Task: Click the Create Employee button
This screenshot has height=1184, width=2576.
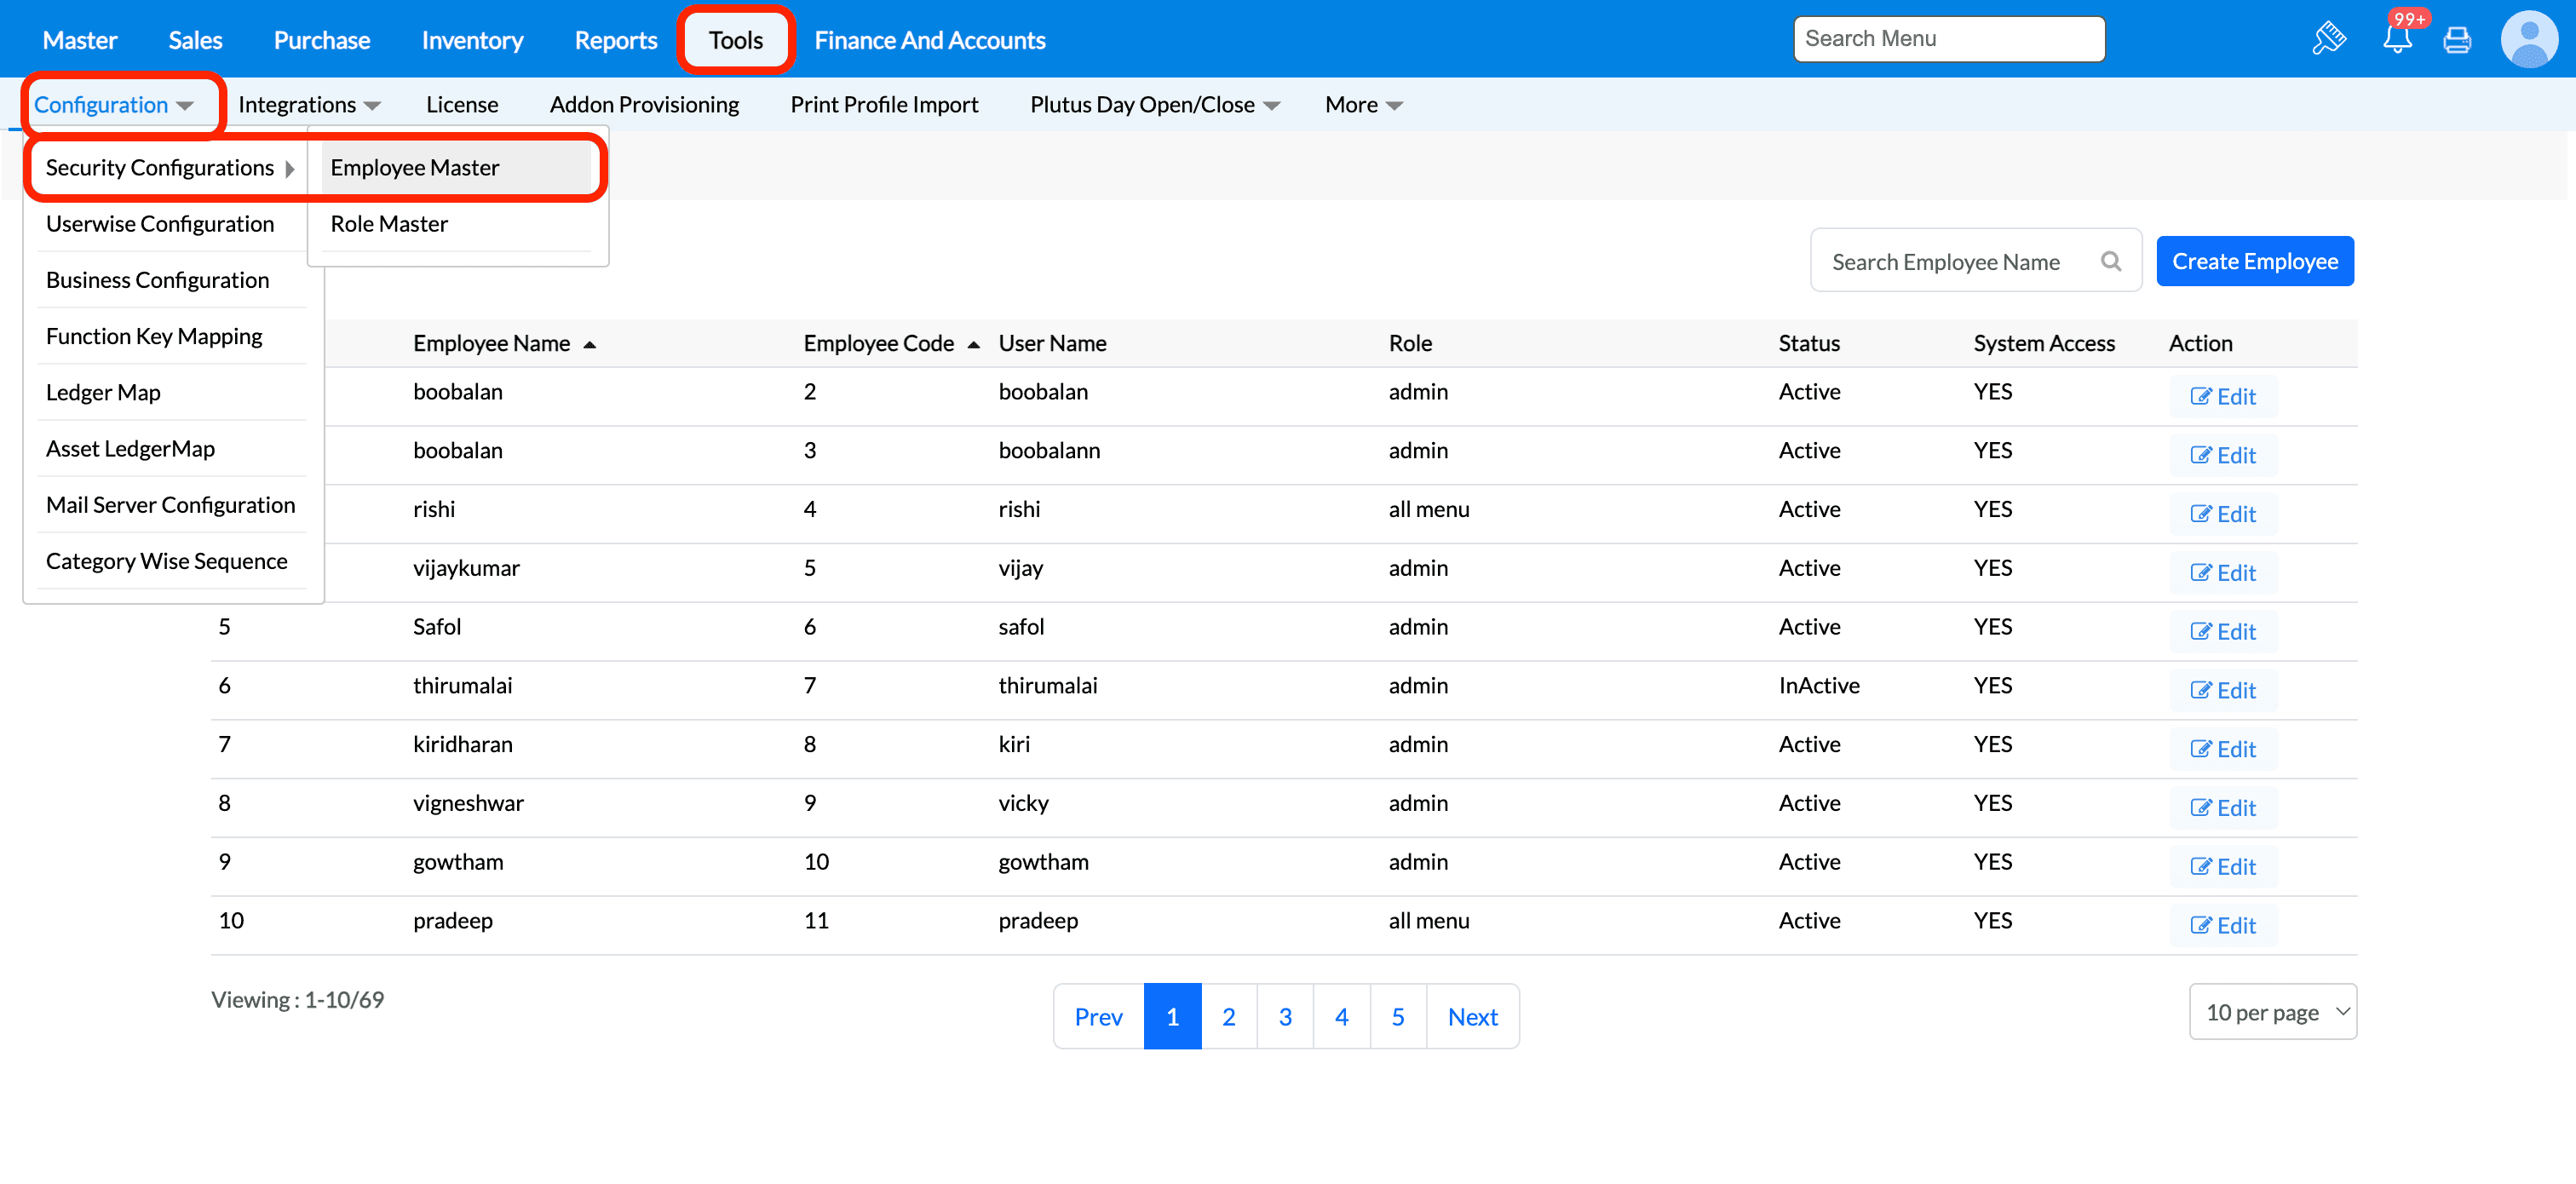Action: pos(2254,261)
